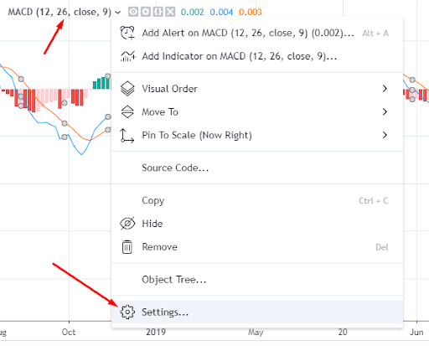Click the Add Indicator chart icon
The height and width of the screenshot is (346, 429).
pyautogui.click(x=127, y=56)
